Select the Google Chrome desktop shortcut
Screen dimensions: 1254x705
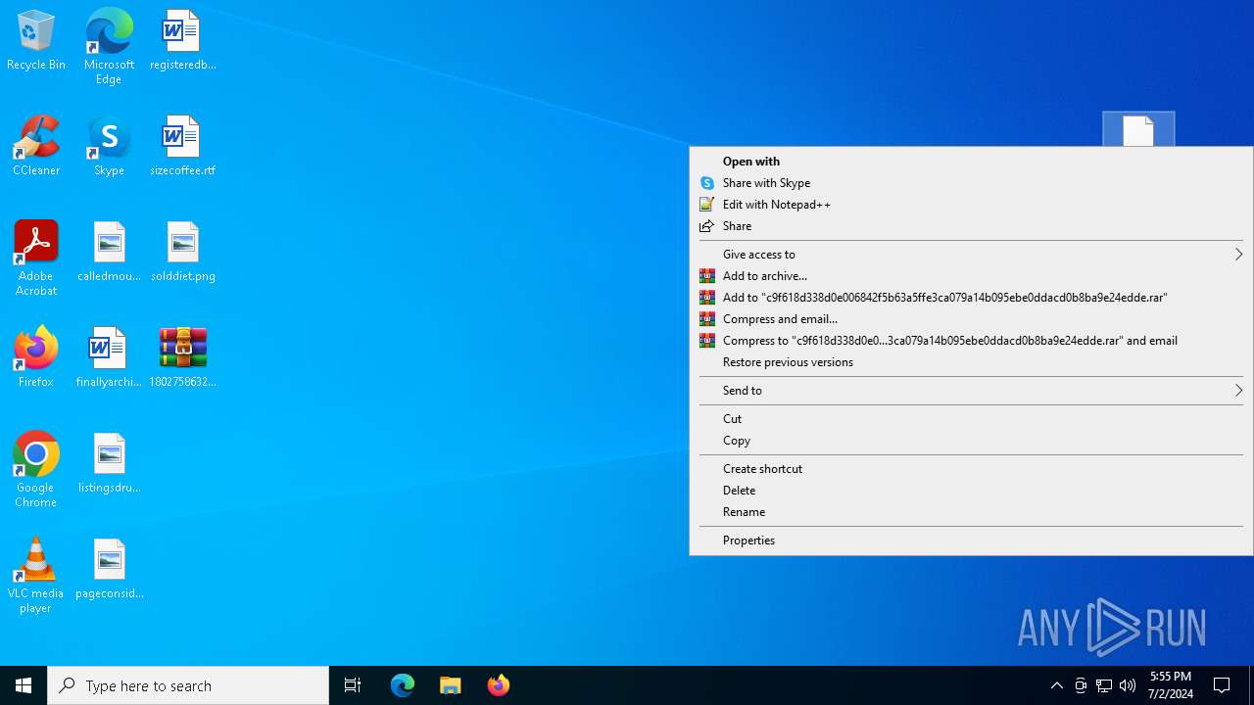(36, 470)
